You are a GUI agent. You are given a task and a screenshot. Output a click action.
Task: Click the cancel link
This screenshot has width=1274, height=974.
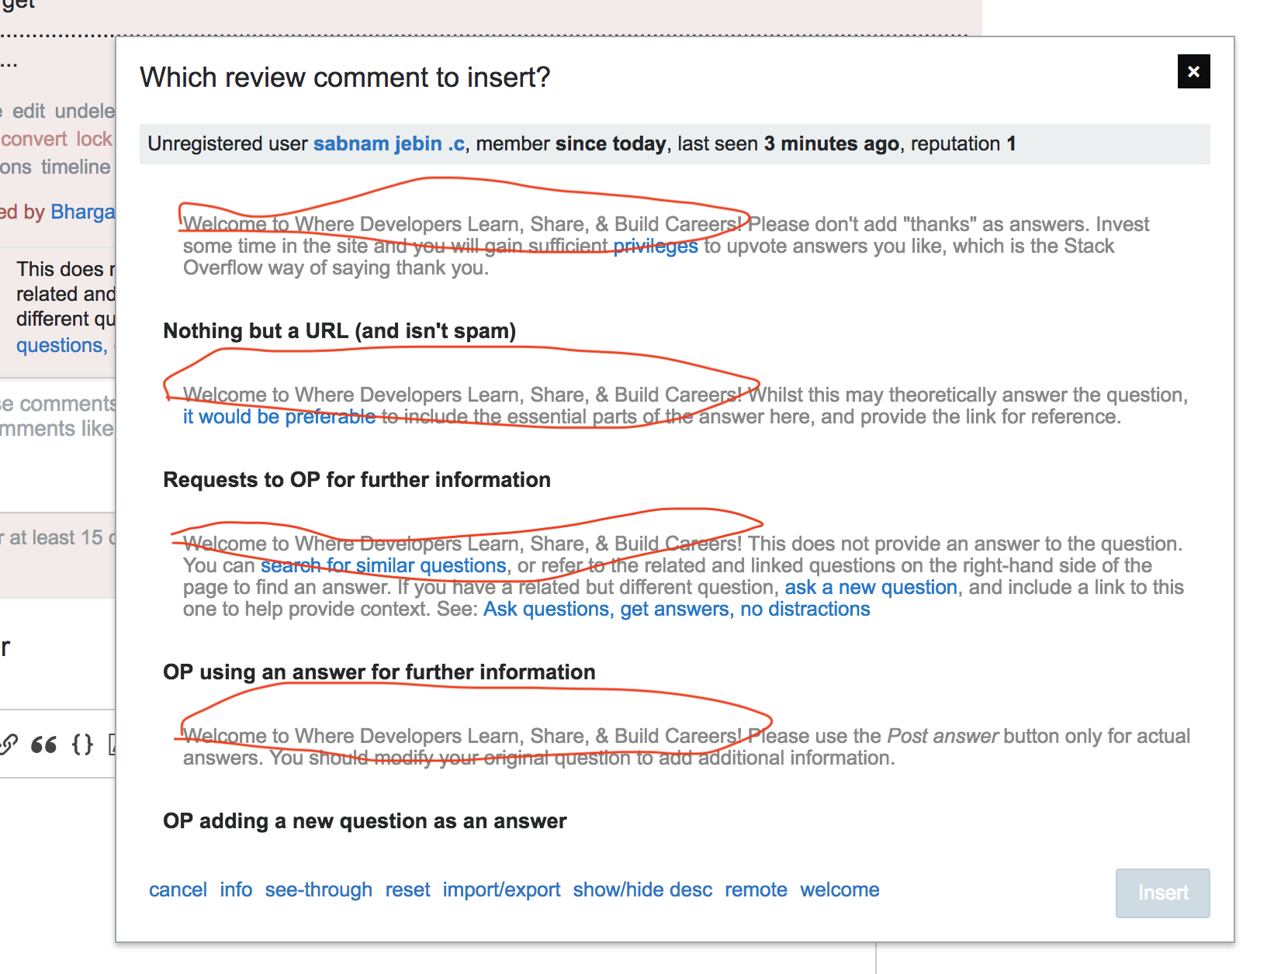pos(178,889)
